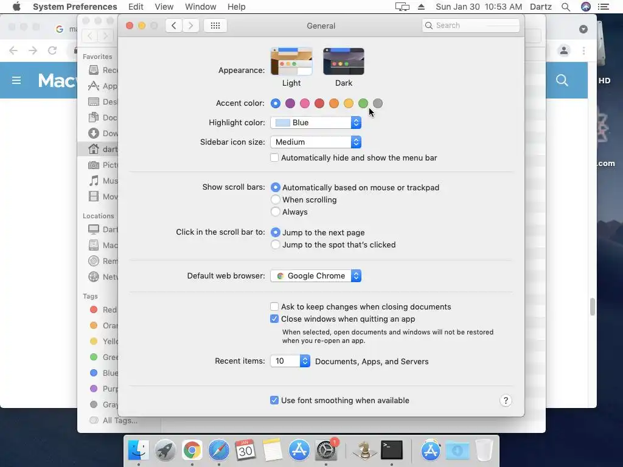Screen dimensions: 623x467
Task: Open the second App Store icon right of Terminal
Action: (x=430, y=450)
